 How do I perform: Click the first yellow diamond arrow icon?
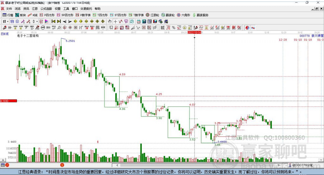tap(75, 21)
